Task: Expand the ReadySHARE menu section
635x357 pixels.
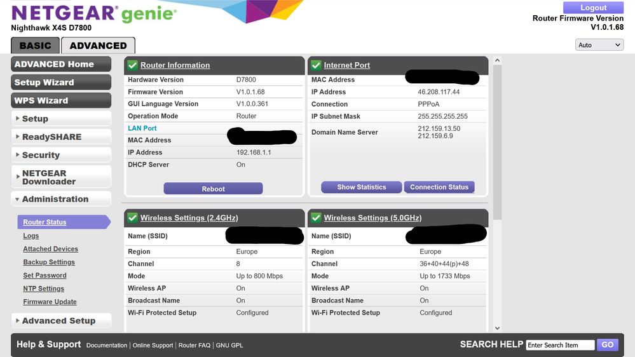Action: click(x=61, y=137)
